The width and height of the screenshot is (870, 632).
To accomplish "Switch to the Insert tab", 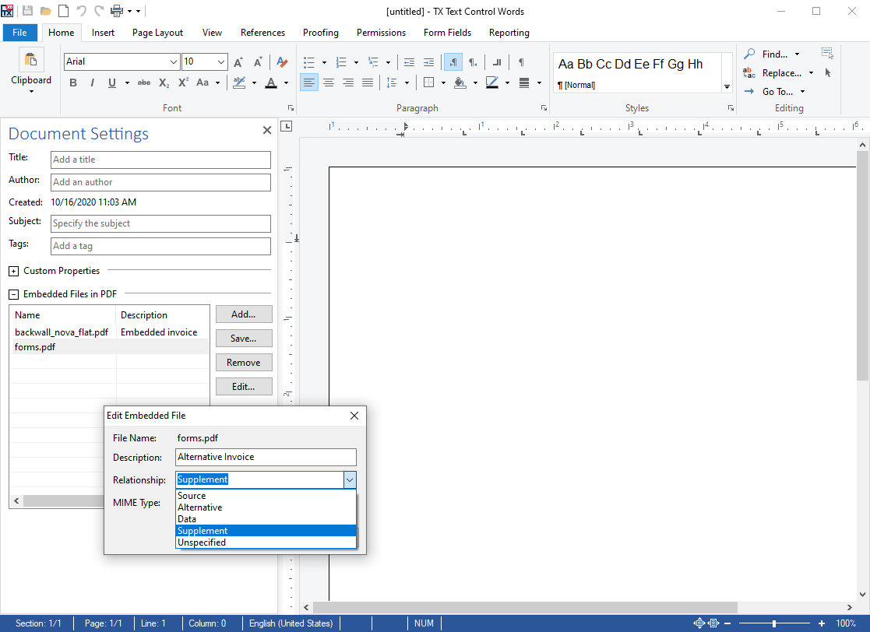I will 104,32.
